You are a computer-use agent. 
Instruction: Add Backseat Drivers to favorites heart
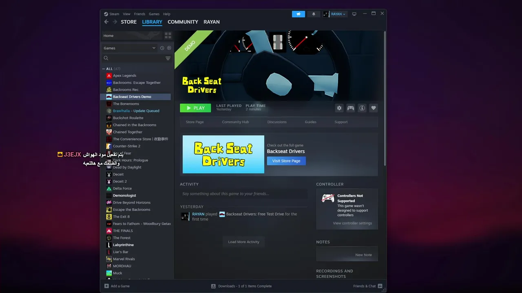click(x=374, y=108)
